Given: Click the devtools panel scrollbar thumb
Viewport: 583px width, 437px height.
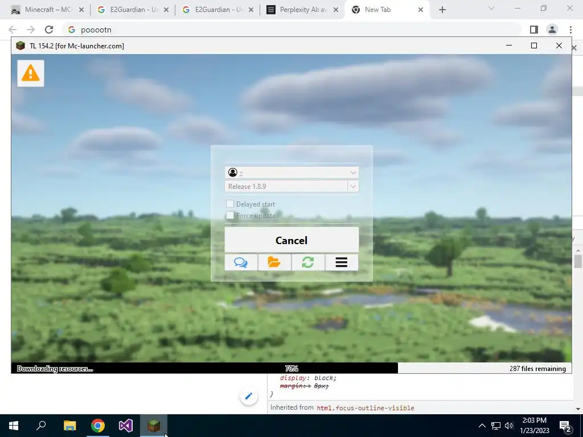Looking at the screenshot, I should (x=578, y=261).
